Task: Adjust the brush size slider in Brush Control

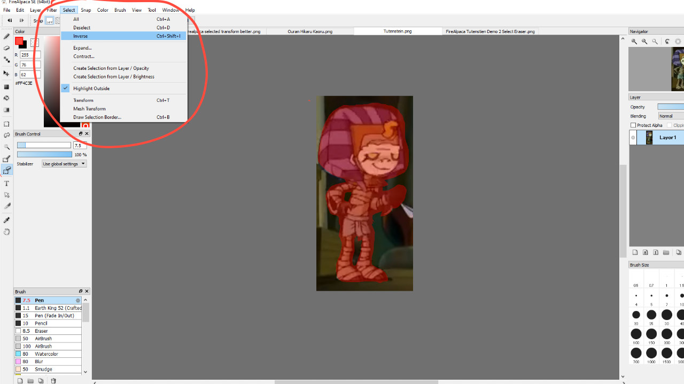Action: (44, 145)
